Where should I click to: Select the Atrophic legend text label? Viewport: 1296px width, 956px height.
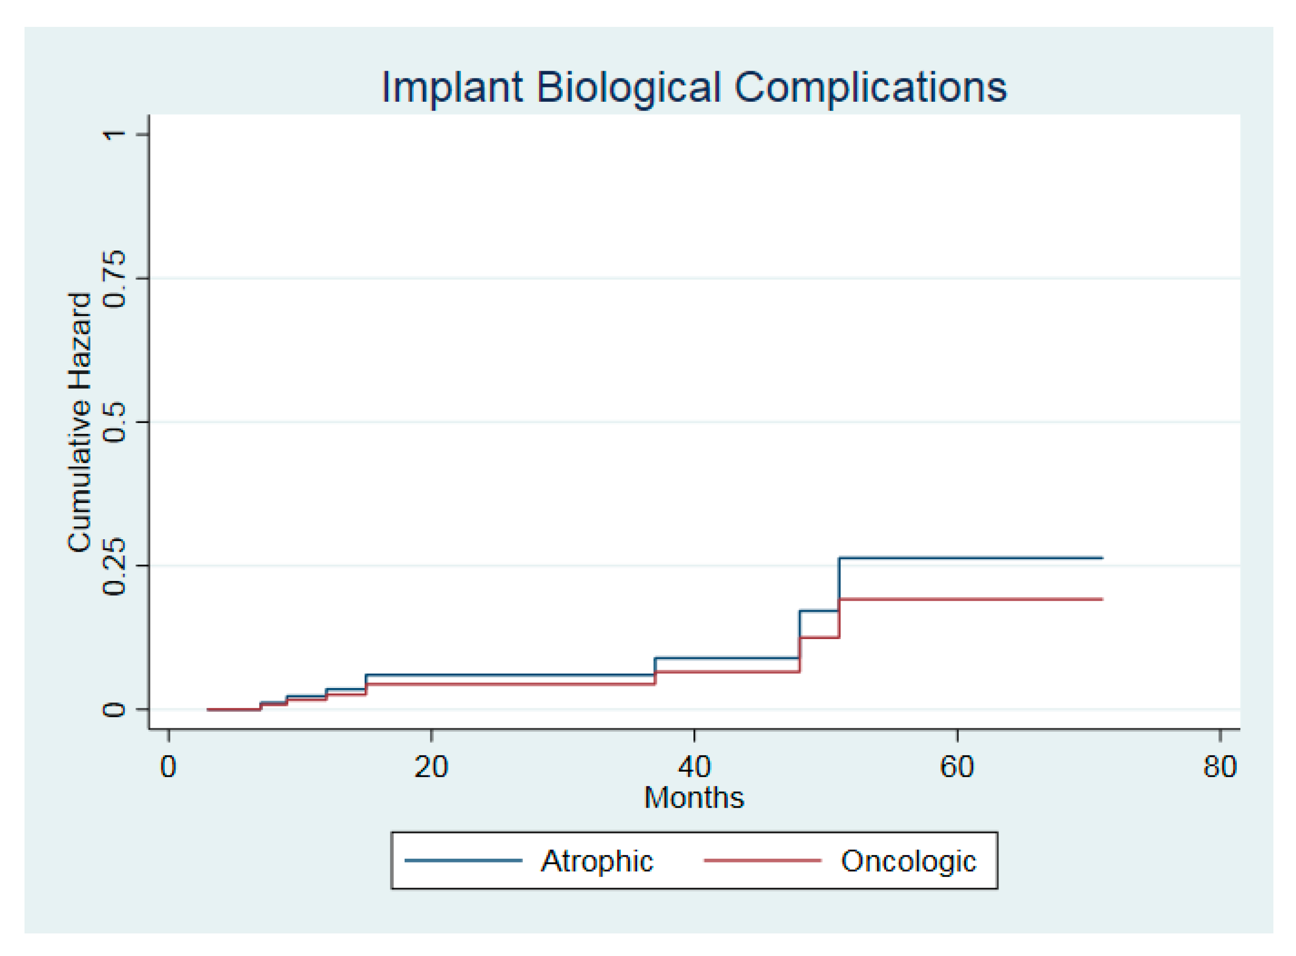(597, 861)
